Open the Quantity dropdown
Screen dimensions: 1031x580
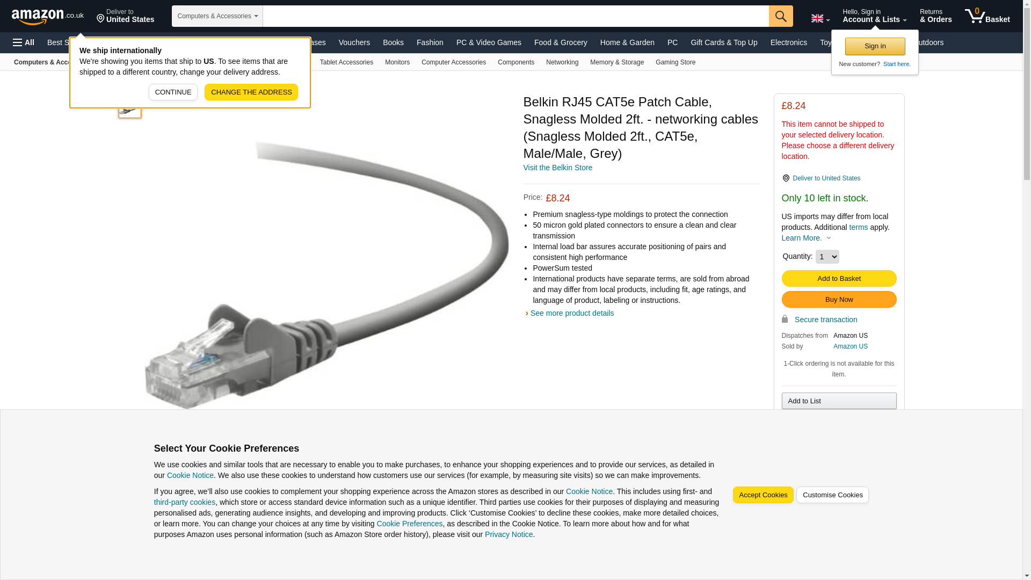[827, 257]
